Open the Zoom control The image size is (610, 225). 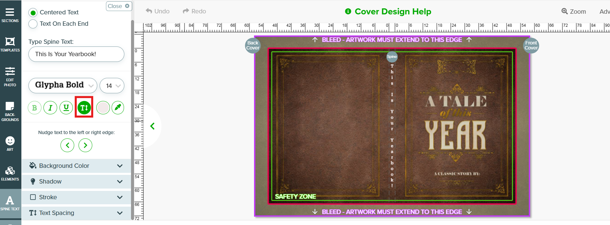[x=574, y=11]
